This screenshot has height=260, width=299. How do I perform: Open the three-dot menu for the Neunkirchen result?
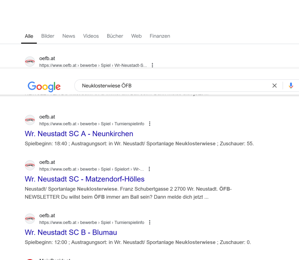click(x=149, y=123)
